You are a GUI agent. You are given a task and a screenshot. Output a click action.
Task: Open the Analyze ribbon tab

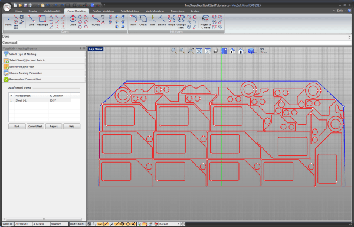[x=195, y=11]
